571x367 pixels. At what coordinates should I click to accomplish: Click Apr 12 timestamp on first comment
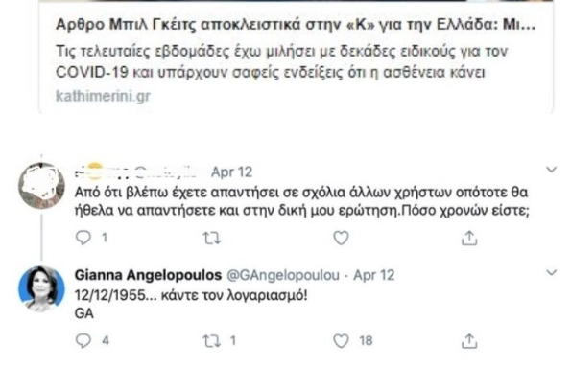pyautogui.click(x=231, y=172)
